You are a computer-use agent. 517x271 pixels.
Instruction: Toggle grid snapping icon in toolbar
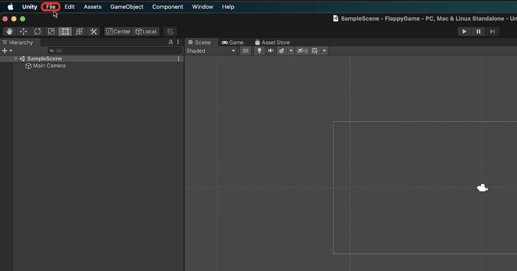tap(170, 31)
